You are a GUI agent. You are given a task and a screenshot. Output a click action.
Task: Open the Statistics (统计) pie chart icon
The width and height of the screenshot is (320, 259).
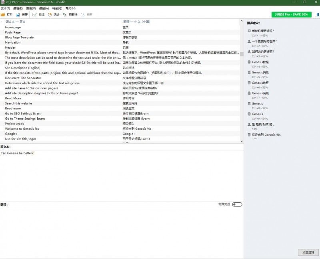(x=50, y=14)
